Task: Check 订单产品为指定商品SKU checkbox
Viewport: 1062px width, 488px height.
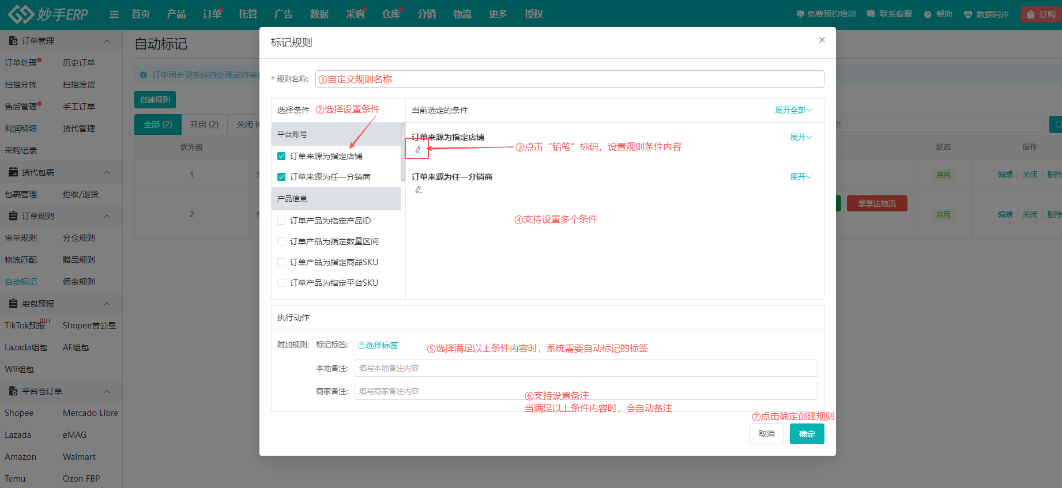Action: [281, 262]
